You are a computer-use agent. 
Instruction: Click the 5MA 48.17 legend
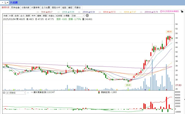coord(44,12)
